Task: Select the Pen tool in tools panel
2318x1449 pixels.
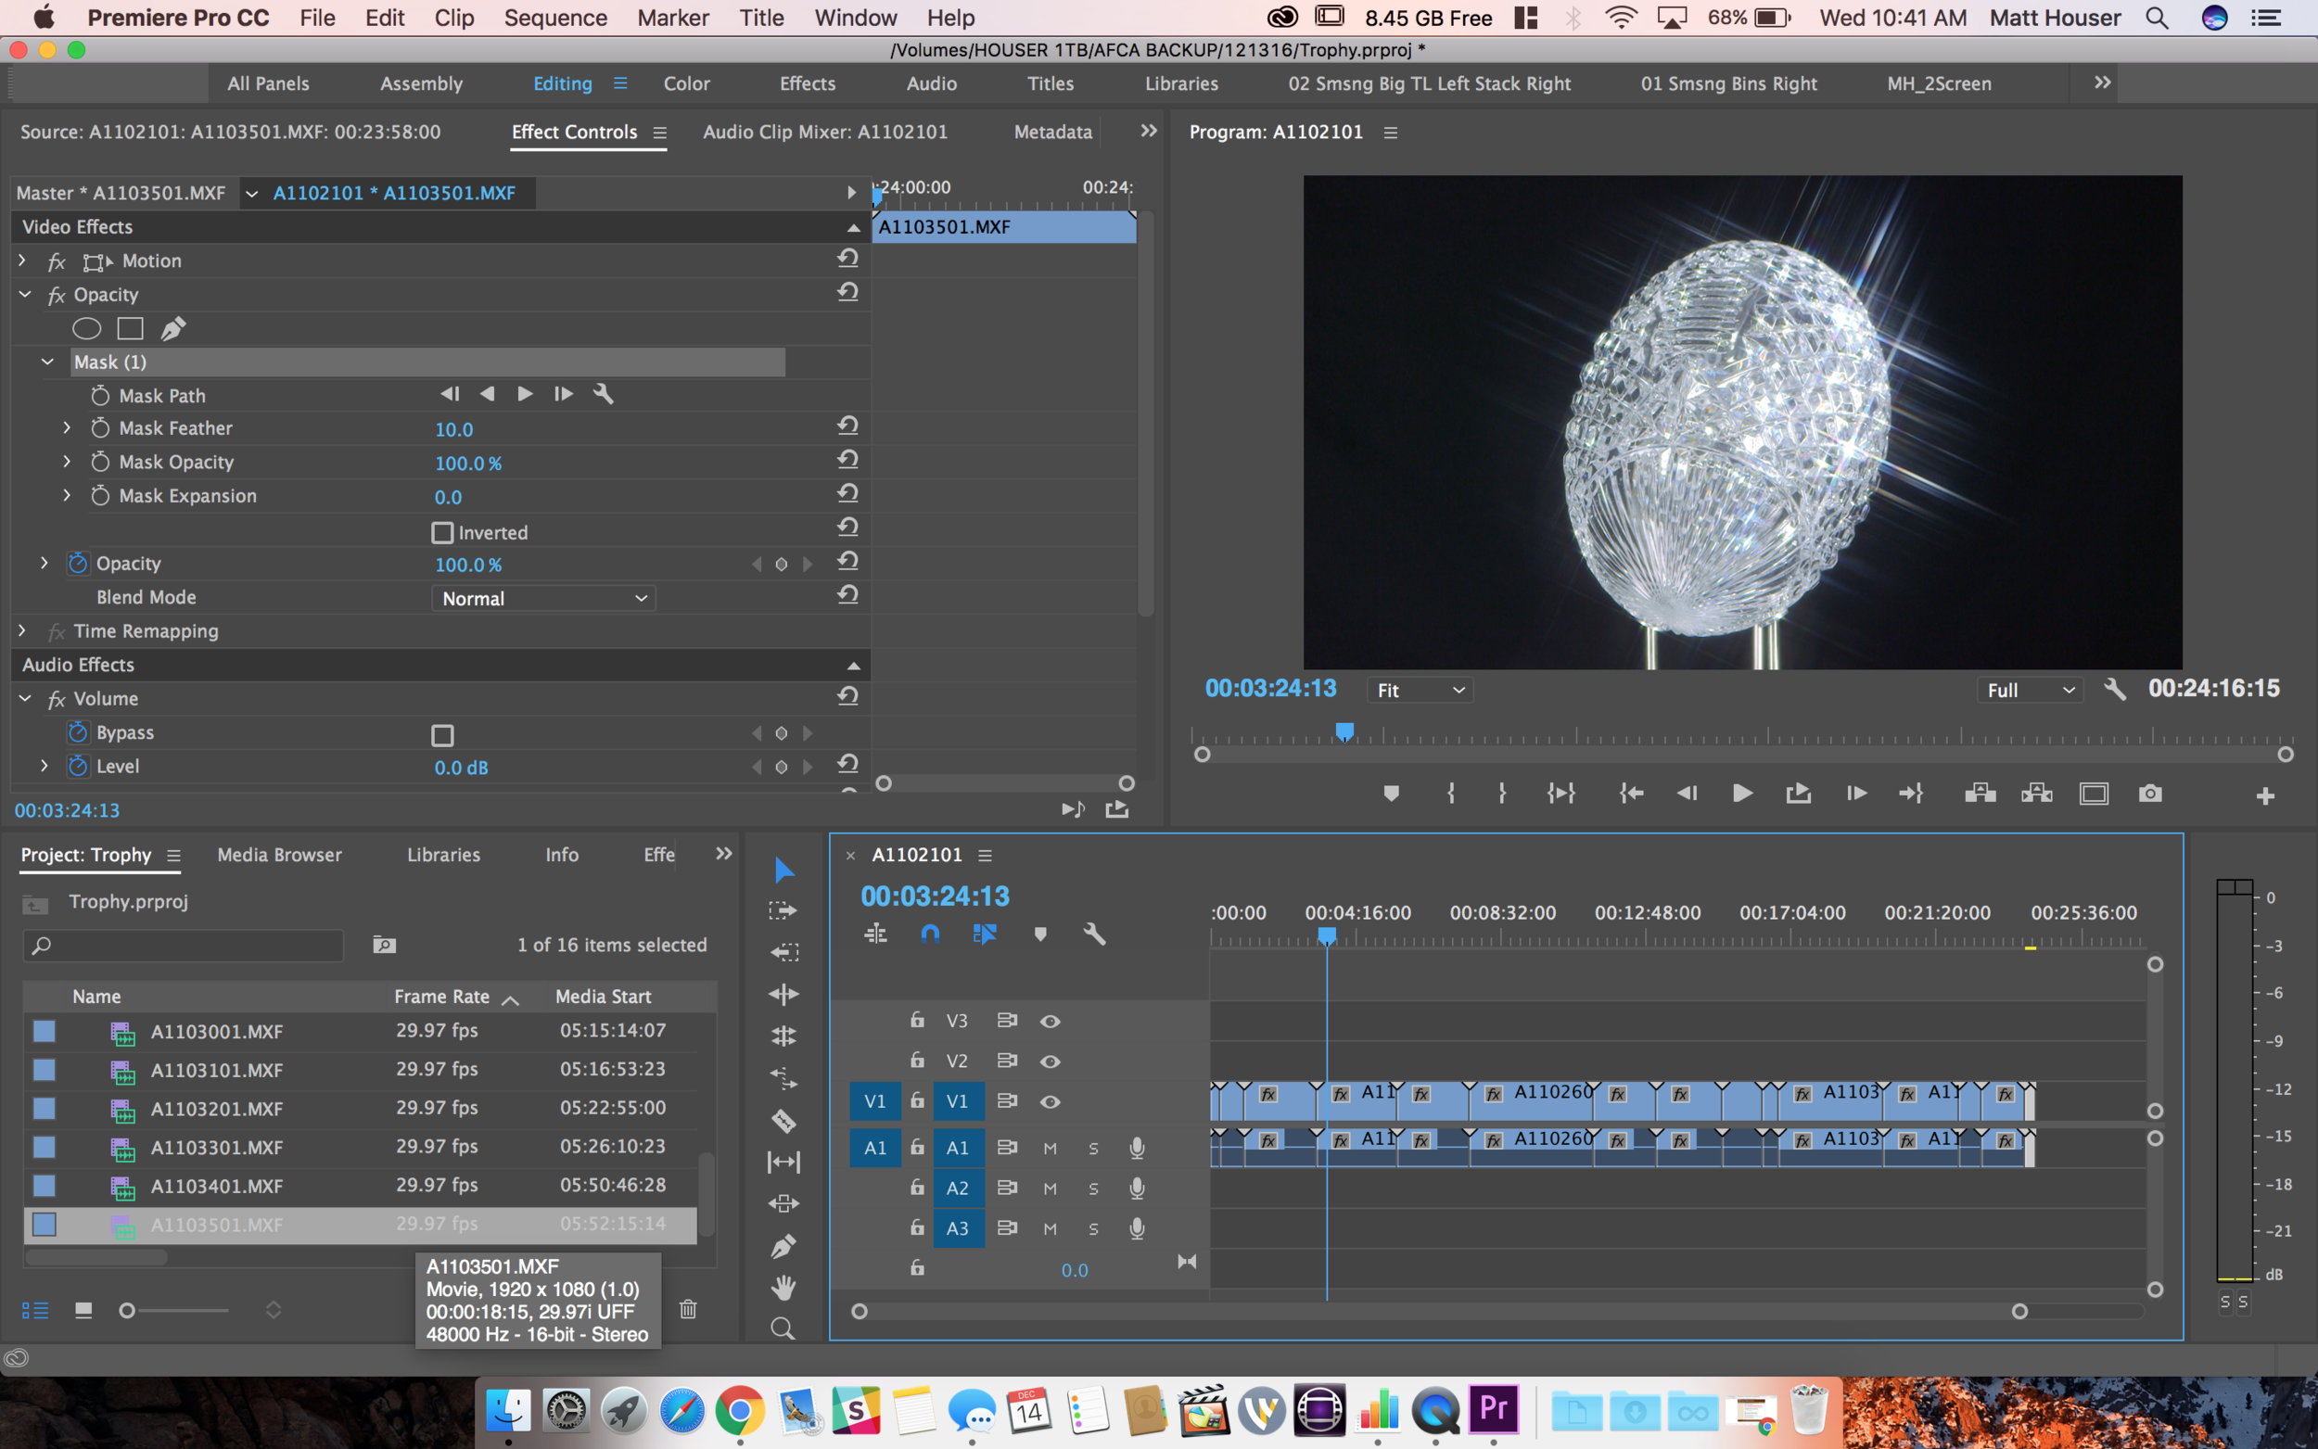Action: click(x=783, y=1246)
